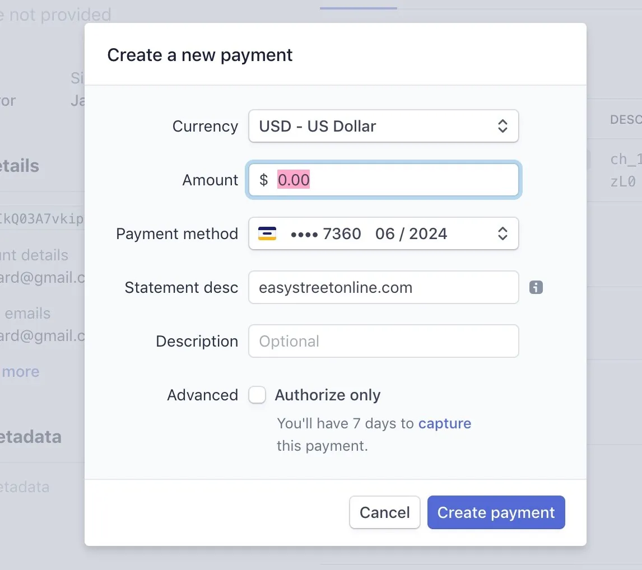This screenshot has width=642, height=570.
Task: Click the dollar sign in the Amount field
Action: tap(263, 180)
